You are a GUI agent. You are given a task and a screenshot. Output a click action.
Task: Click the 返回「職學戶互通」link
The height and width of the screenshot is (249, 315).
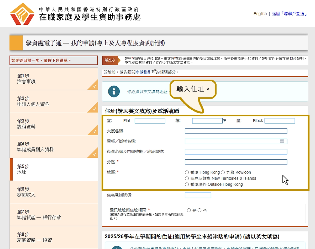290,14
